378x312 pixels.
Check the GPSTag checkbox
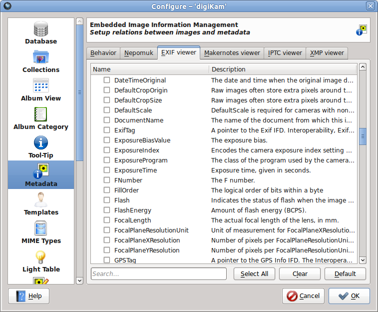(107, 260)
